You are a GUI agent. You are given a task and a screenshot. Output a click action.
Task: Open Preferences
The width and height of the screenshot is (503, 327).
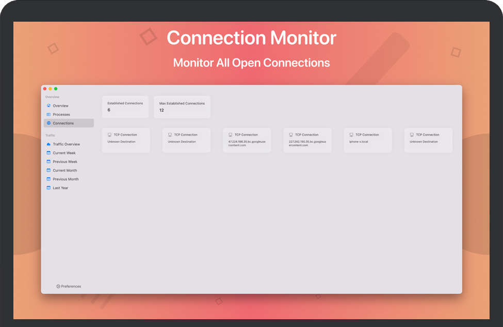point(69,286)
